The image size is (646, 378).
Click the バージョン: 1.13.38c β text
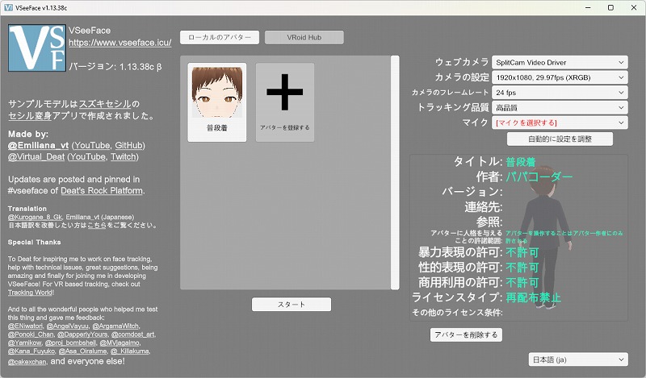tap(115, 67)
